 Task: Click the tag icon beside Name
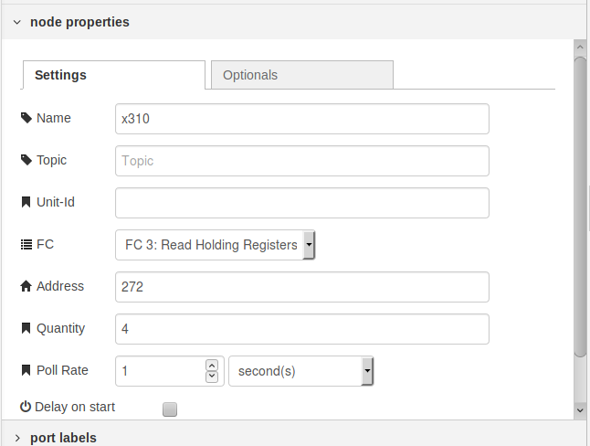(26, 118)
